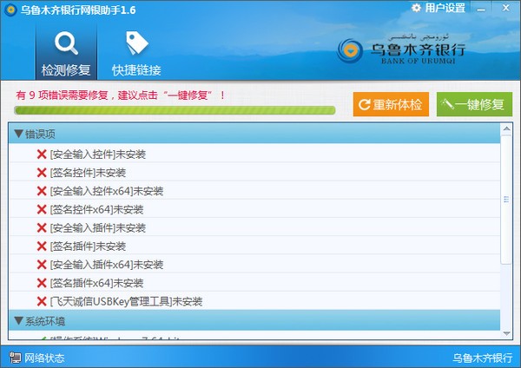Select the [飞天诚信USBKey管理工具]未安装 row text
The height and width of the screenshot is (368, 521).
(126, 301)
